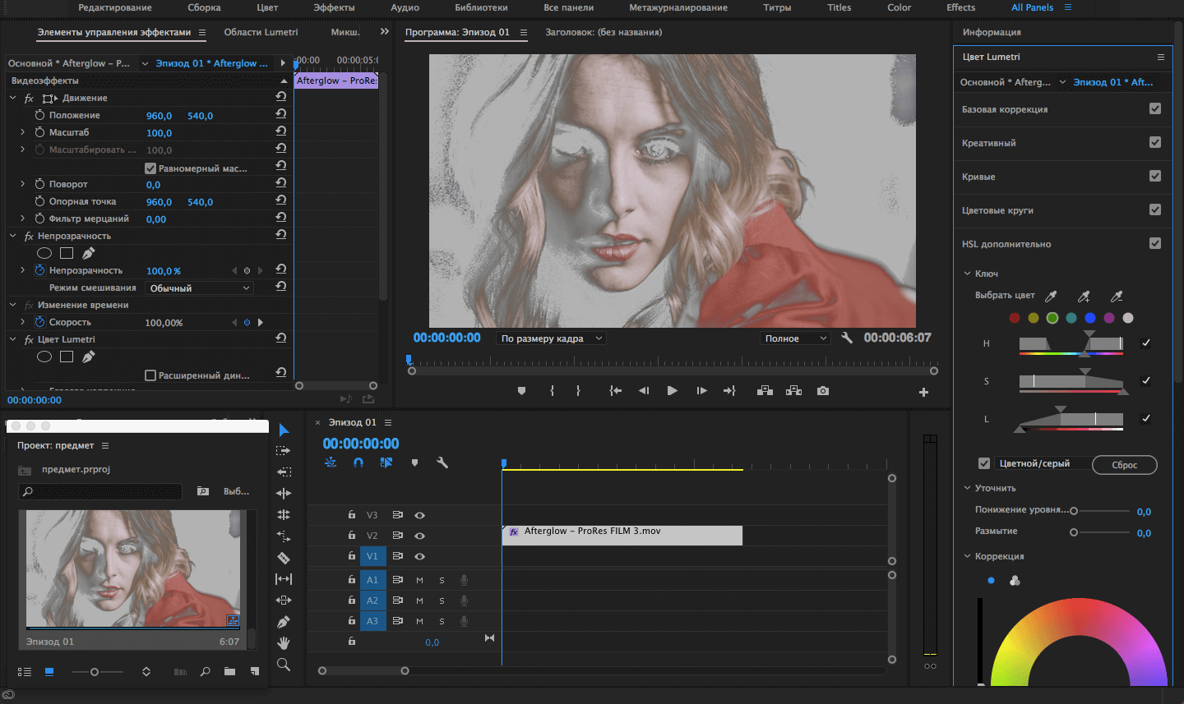Open the timeline wrench settings icon
The width and height of the screenshot is (1184, 704).
[442, 462]
